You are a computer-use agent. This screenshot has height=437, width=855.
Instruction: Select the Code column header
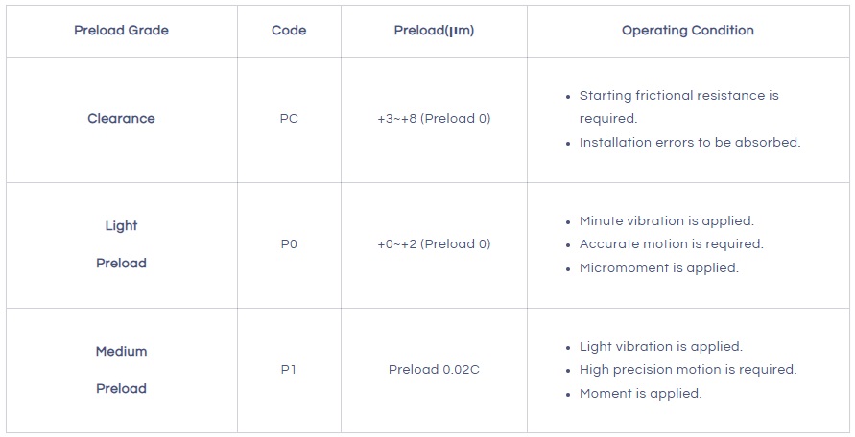pyautogui.click(x=289, y=31)
